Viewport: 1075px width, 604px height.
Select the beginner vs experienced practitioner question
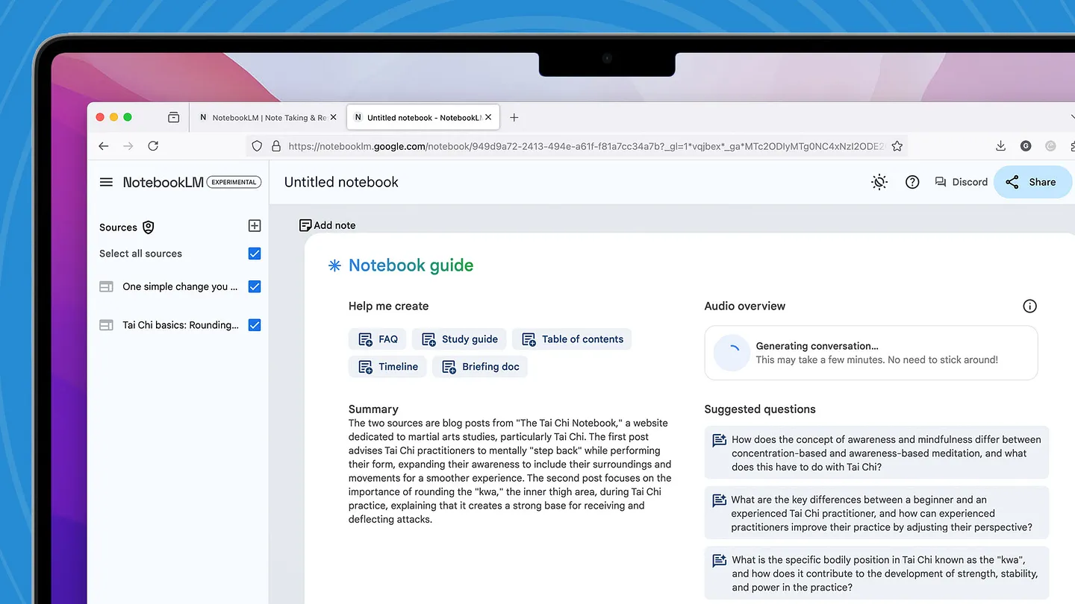[x=876, y=513]
